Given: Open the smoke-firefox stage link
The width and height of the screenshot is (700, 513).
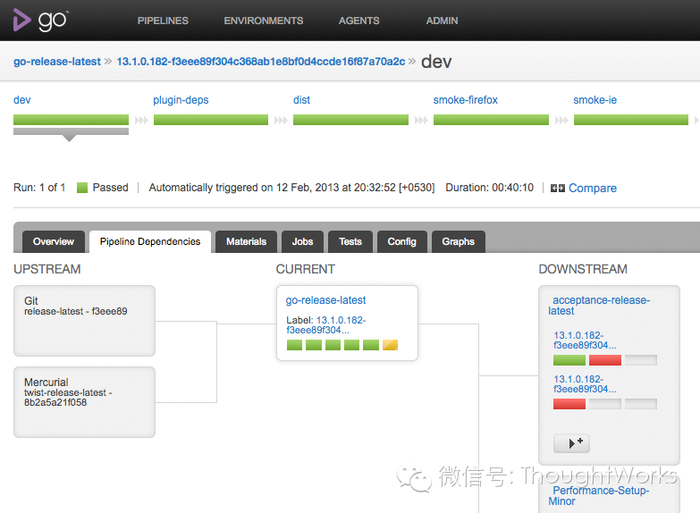Looking at the screenshot, I should click(465, 100).
